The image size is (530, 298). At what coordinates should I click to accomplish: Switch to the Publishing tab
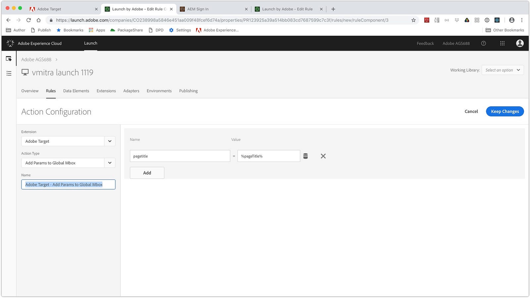click(188, 91)
